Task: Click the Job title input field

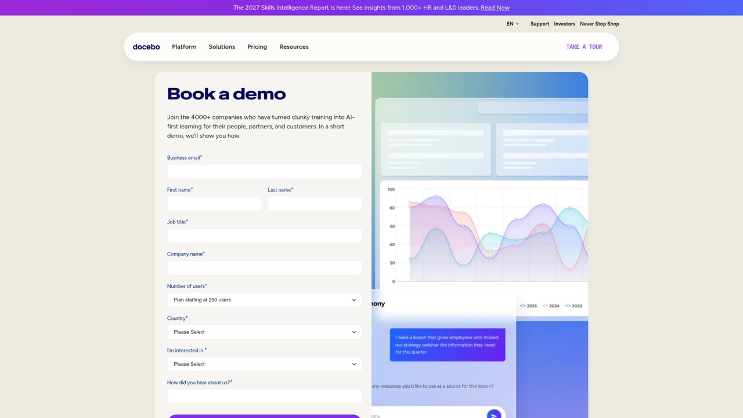Action: [264, 236]
